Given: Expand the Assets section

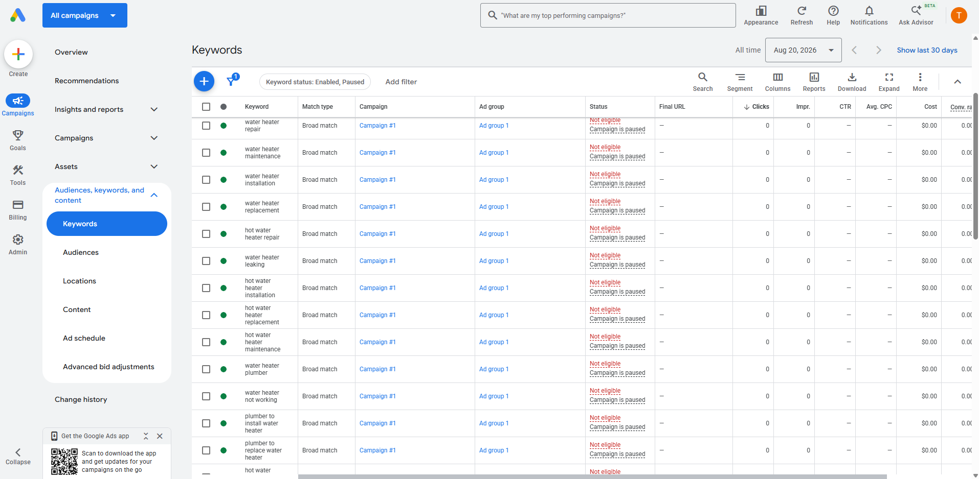Looking at the screenshot, I should pyautogui.click(x=154, y=166).
